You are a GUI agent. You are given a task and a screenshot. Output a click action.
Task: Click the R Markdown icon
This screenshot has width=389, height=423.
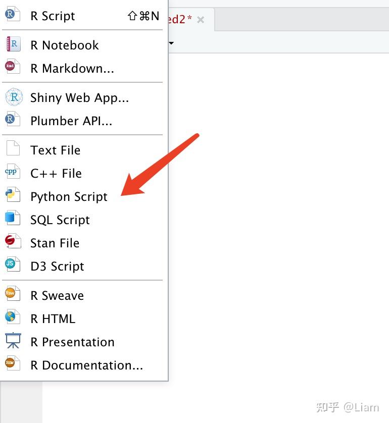[x=13, y=67]
